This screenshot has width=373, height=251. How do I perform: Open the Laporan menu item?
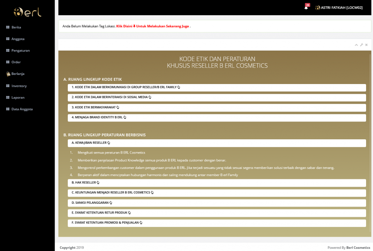18,97
